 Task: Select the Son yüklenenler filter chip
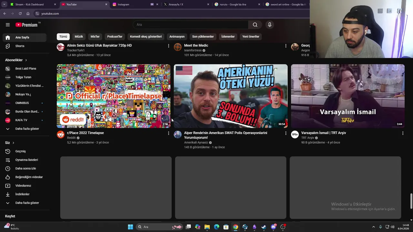tap(203, 37)
